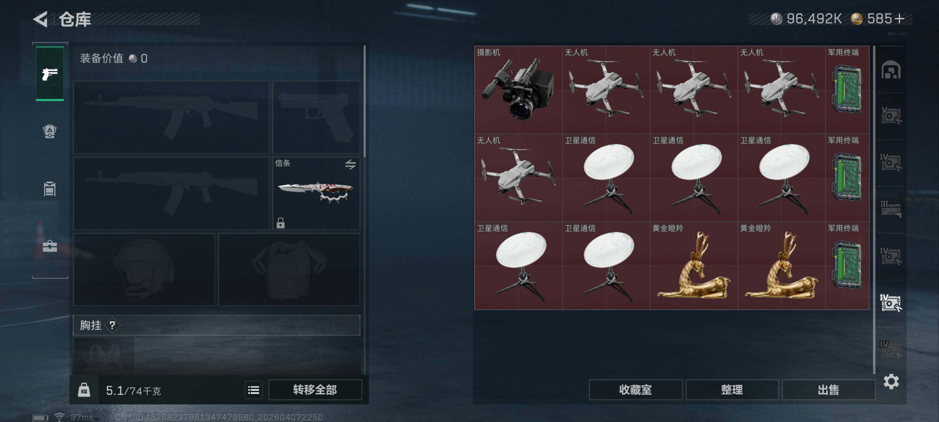Click the 整理 sort button
939x422 pixels.
pos(732,390)
